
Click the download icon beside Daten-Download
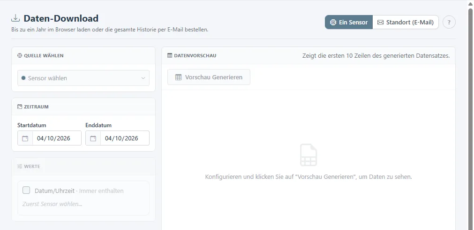click(15, 18)
